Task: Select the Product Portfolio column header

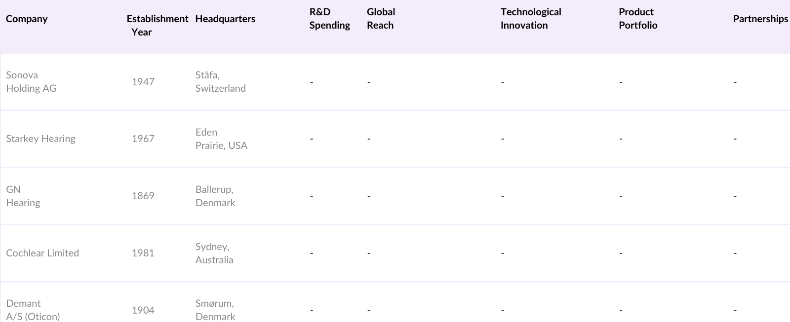Action: 637,19
